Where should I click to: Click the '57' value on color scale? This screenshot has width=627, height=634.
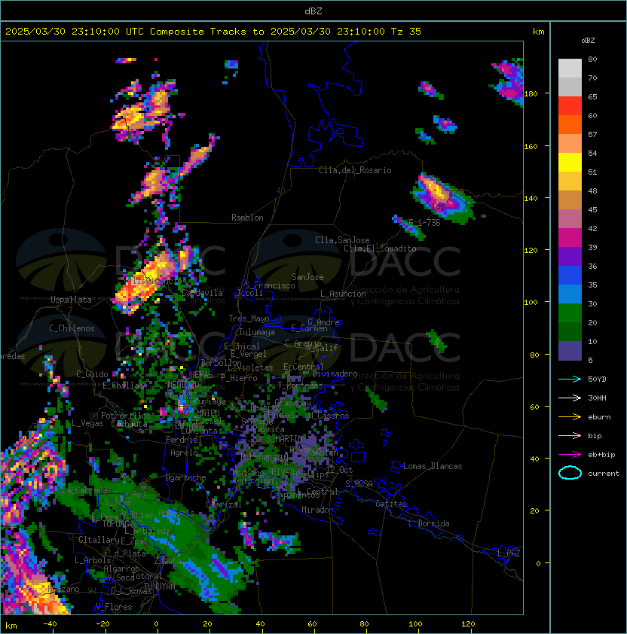tap(592, 134)
